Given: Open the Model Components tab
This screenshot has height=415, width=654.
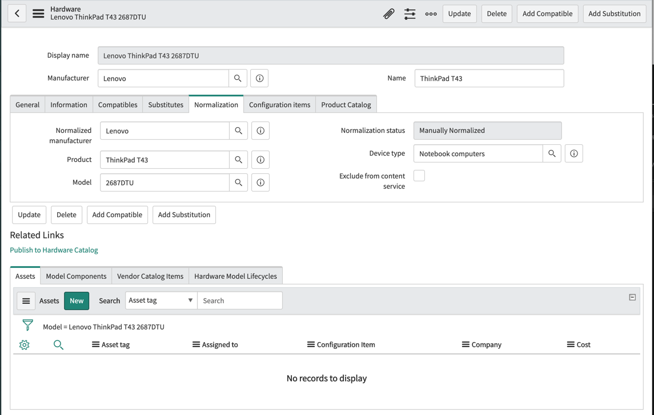Looking at the screenshot, I should click(76, 276).
